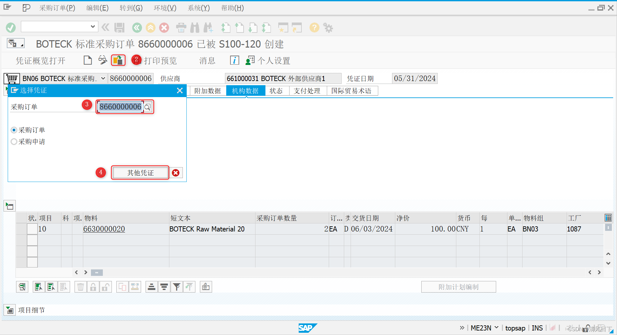Click the 附加计划编制 button
This screenshot has width=617, height=335.
pyautogui.click(x=459, y=287)
